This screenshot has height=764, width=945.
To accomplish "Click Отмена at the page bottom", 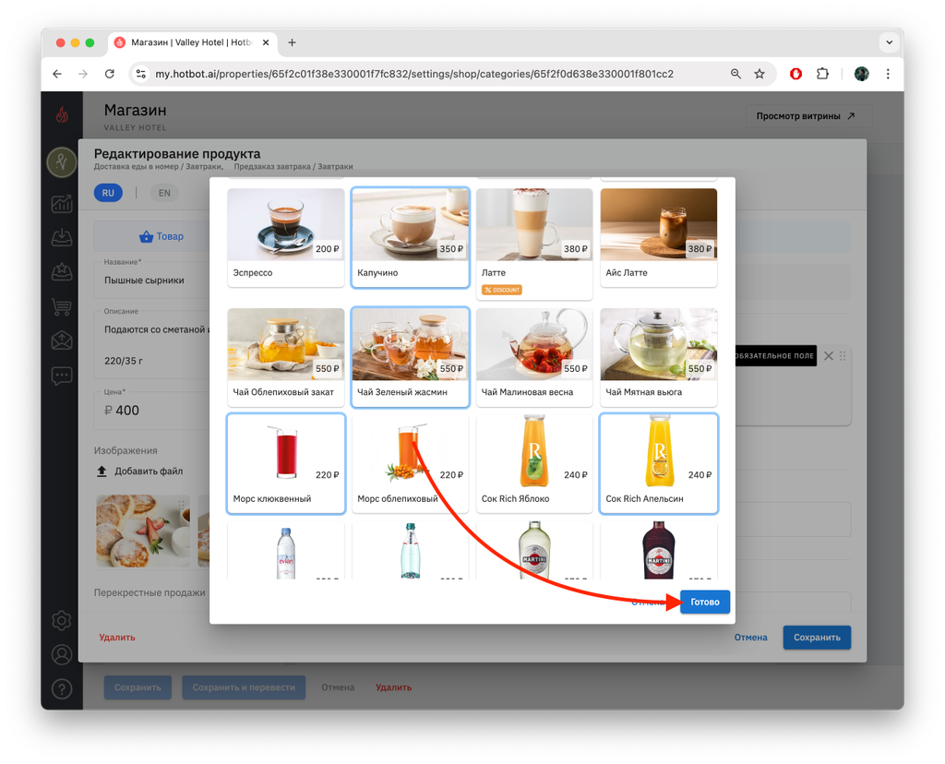I will click(338, 687).
